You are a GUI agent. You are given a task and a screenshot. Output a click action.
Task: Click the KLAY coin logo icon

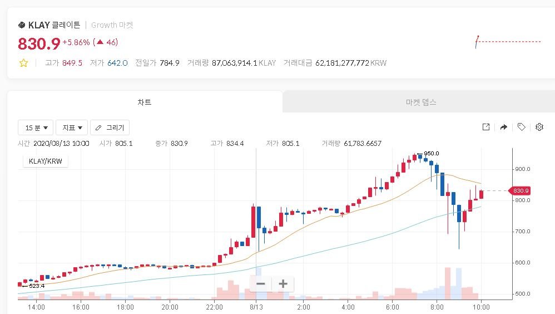pos(22,25)
